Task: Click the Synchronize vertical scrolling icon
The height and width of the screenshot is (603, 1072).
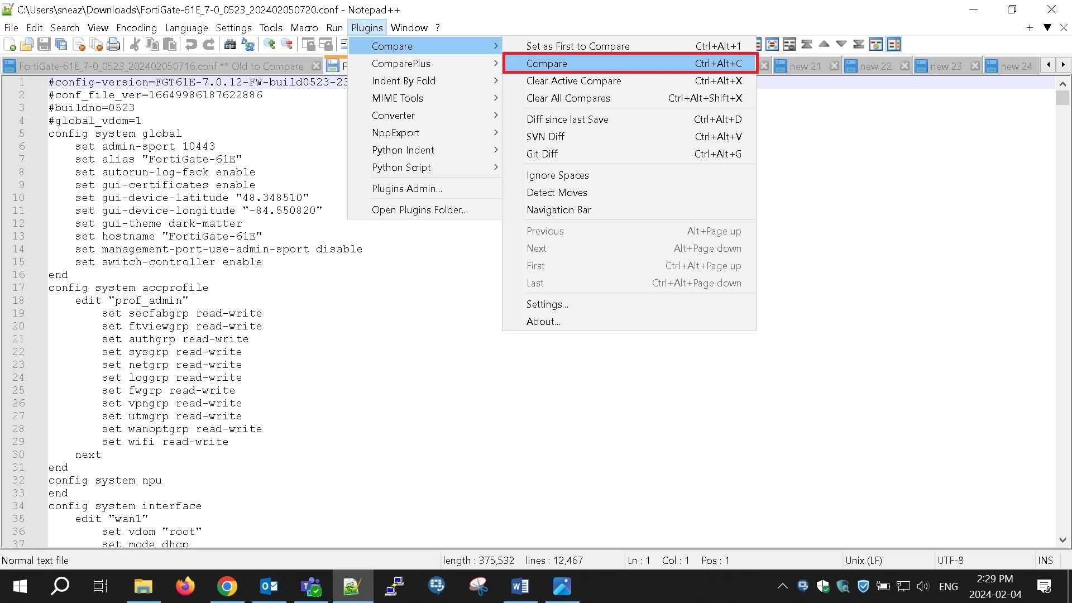Action: pos(308,45)
